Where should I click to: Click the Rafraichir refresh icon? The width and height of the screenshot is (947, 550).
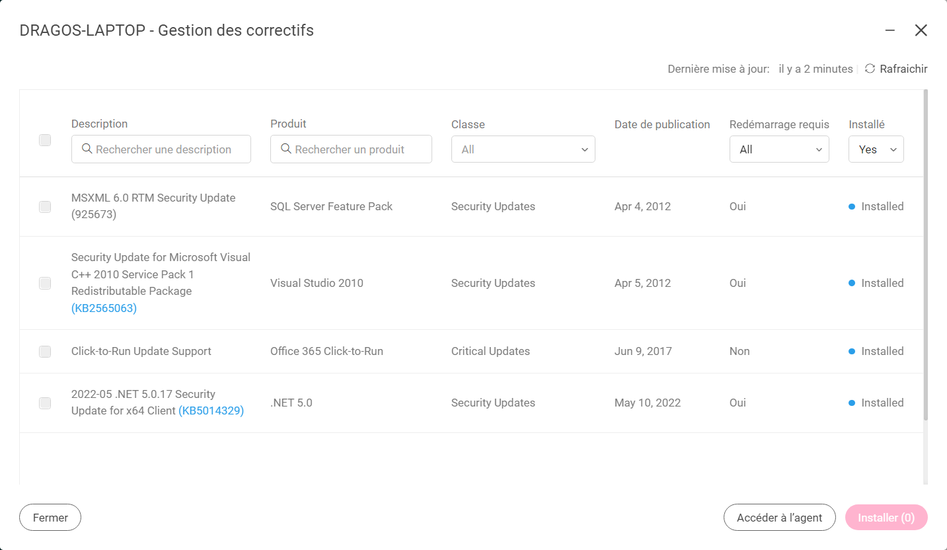pyautogui.click(x=870, y=69)
